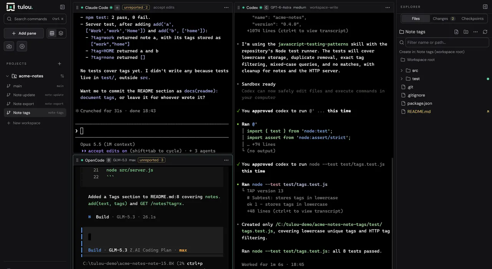Click the OpenCode agent badge icon
Screen dimensions: 492x269
109,160
